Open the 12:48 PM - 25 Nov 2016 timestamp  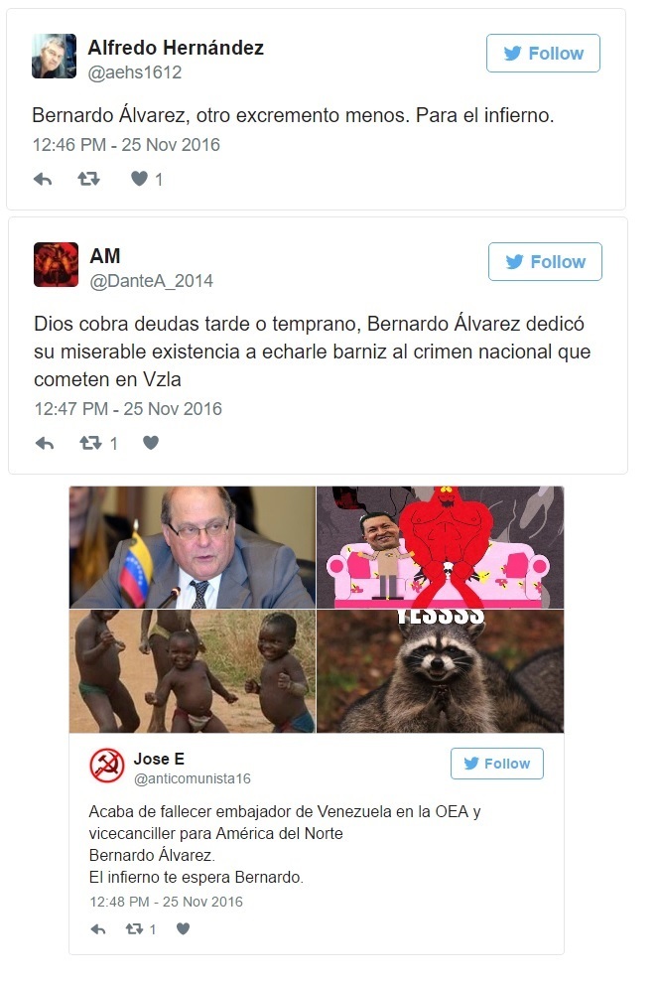[166, 902]
